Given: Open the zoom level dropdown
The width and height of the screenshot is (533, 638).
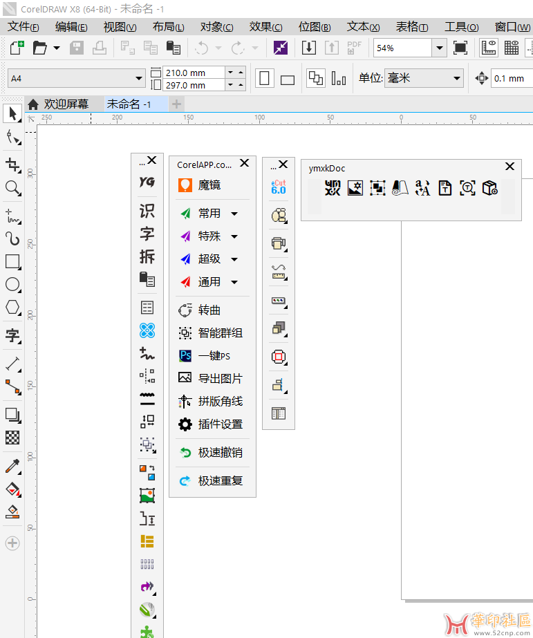Looking at the screenshot, I should [x=440, y=48].
